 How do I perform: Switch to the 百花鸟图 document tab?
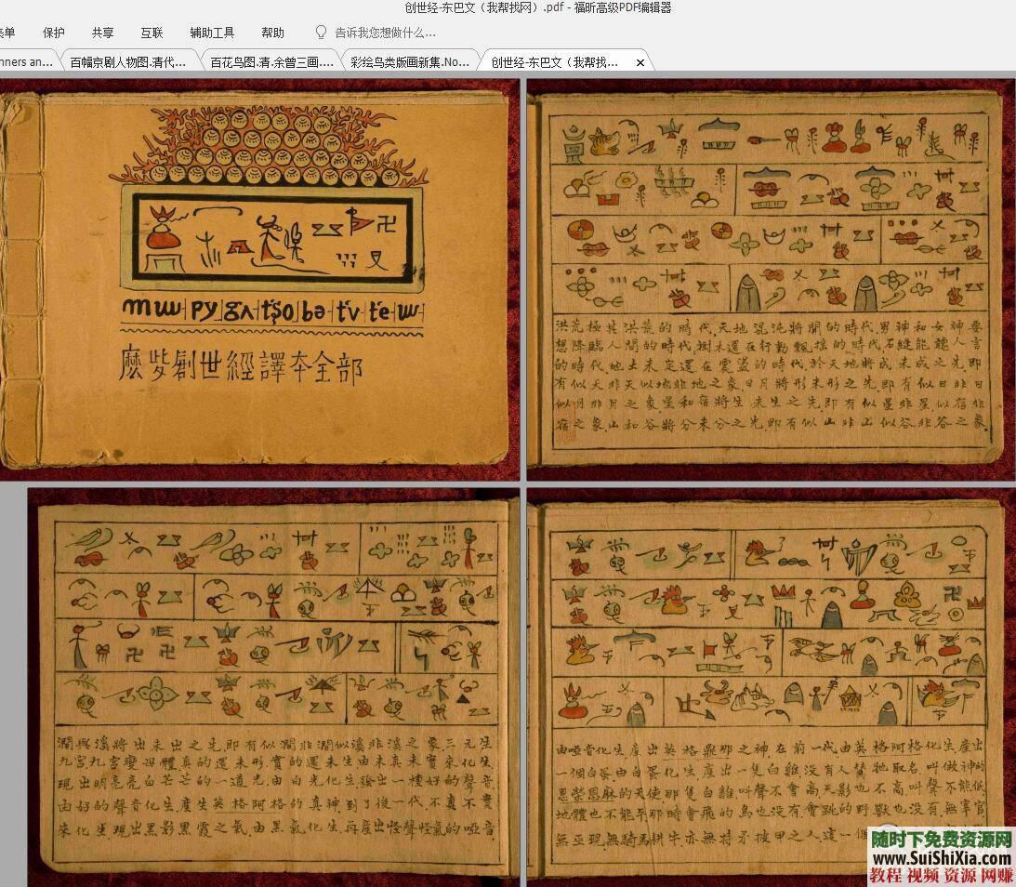[270, 62]
